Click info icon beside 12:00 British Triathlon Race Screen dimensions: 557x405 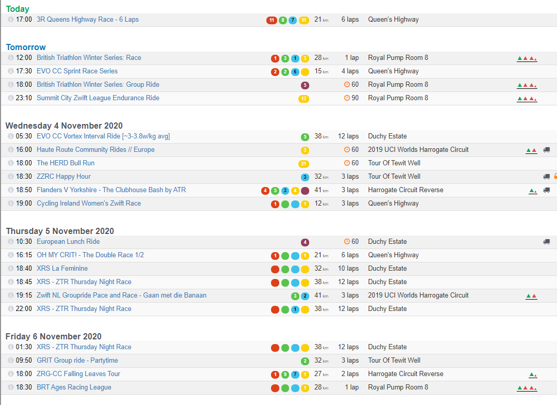tap(11, 58)
